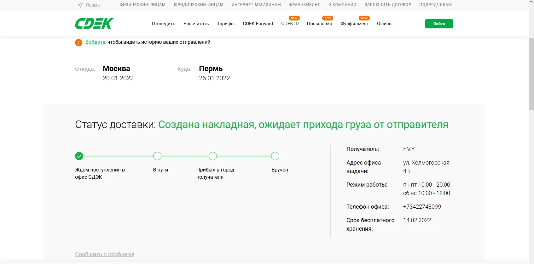Image resolution: width=534 pixels, height=264 pixels.
Task: Open the 'Подрядчикам' section
Action: (436, 5)
